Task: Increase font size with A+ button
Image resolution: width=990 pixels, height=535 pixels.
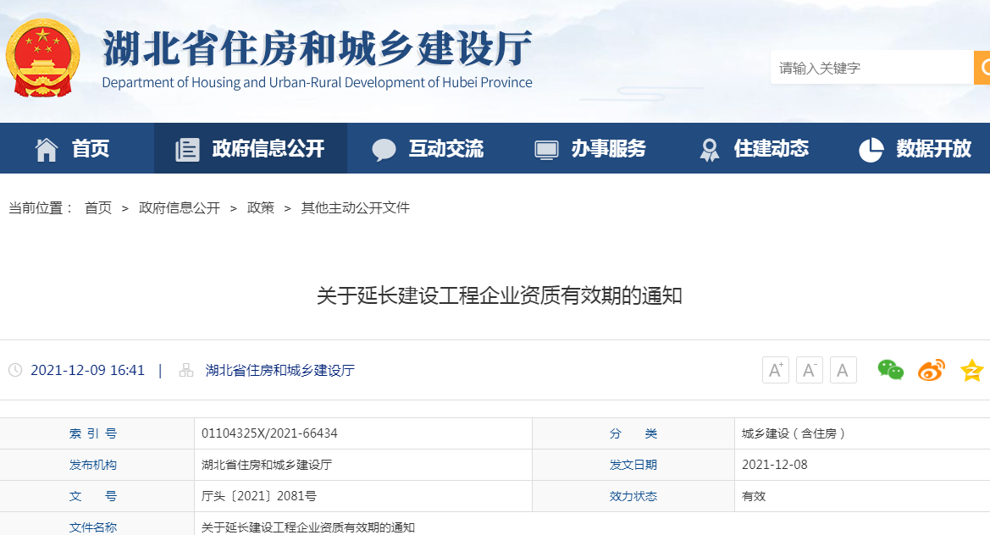Action: click(x=775, y=370)
